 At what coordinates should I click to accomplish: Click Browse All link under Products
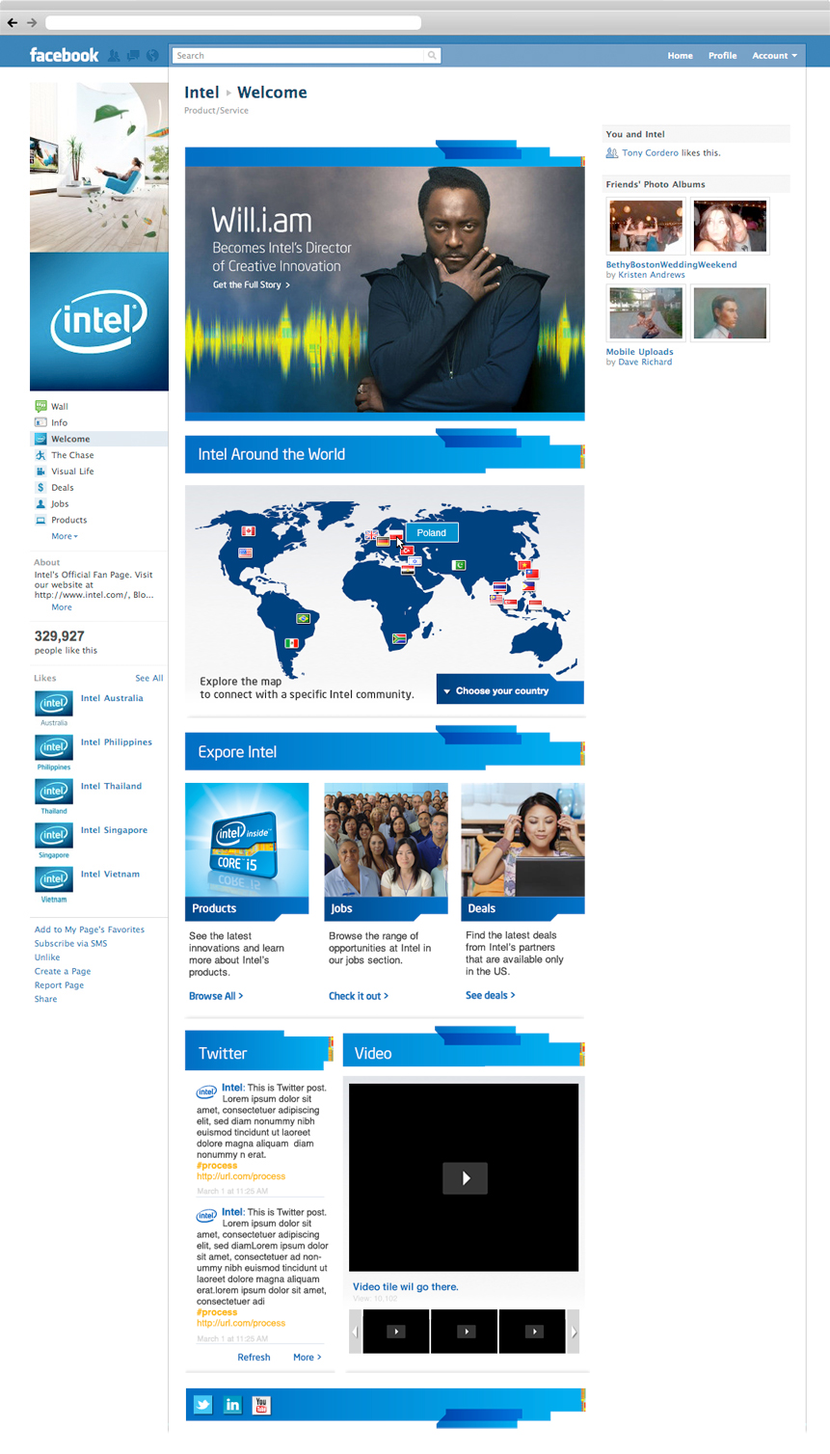coord(216,996)
